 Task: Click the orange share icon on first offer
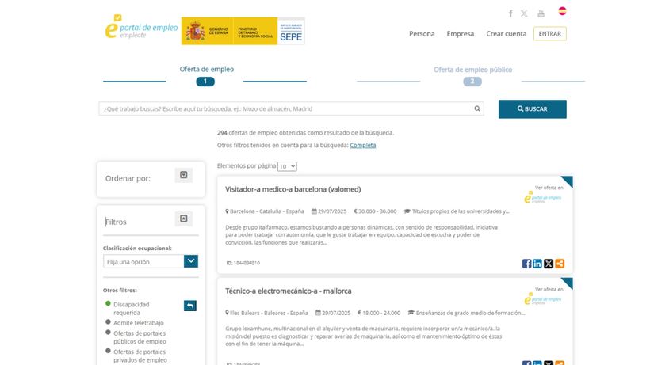(x=560, y=264)
